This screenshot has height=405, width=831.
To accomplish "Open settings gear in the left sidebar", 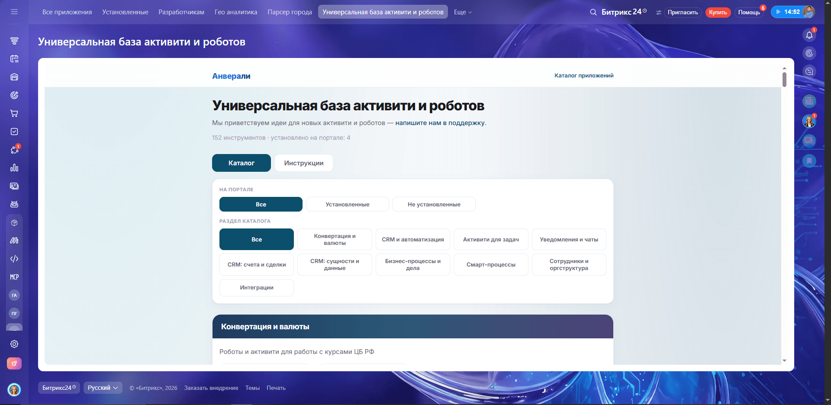I will tap(14, 344).
